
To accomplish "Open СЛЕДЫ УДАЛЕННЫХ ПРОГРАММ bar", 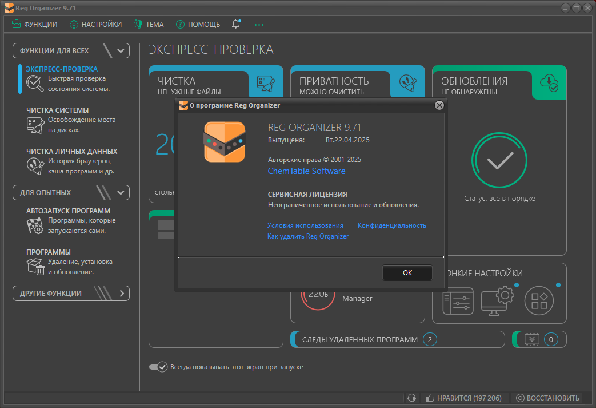I will (398, 339).
